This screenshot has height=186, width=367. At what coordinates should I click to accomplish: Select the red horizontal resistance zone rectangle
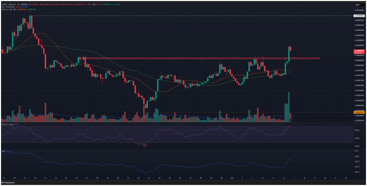202,58
